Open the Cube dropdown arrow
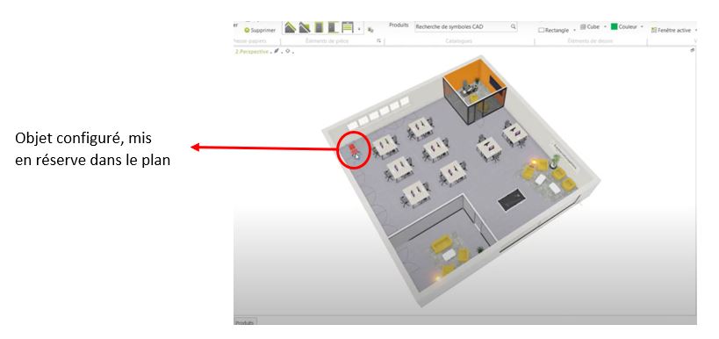The height and width of the screenshot is (339, 719). [x=605, y=27]
